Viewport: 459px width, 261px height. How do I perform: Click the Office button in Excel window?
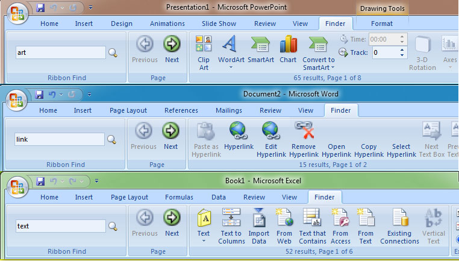(17, 187)
